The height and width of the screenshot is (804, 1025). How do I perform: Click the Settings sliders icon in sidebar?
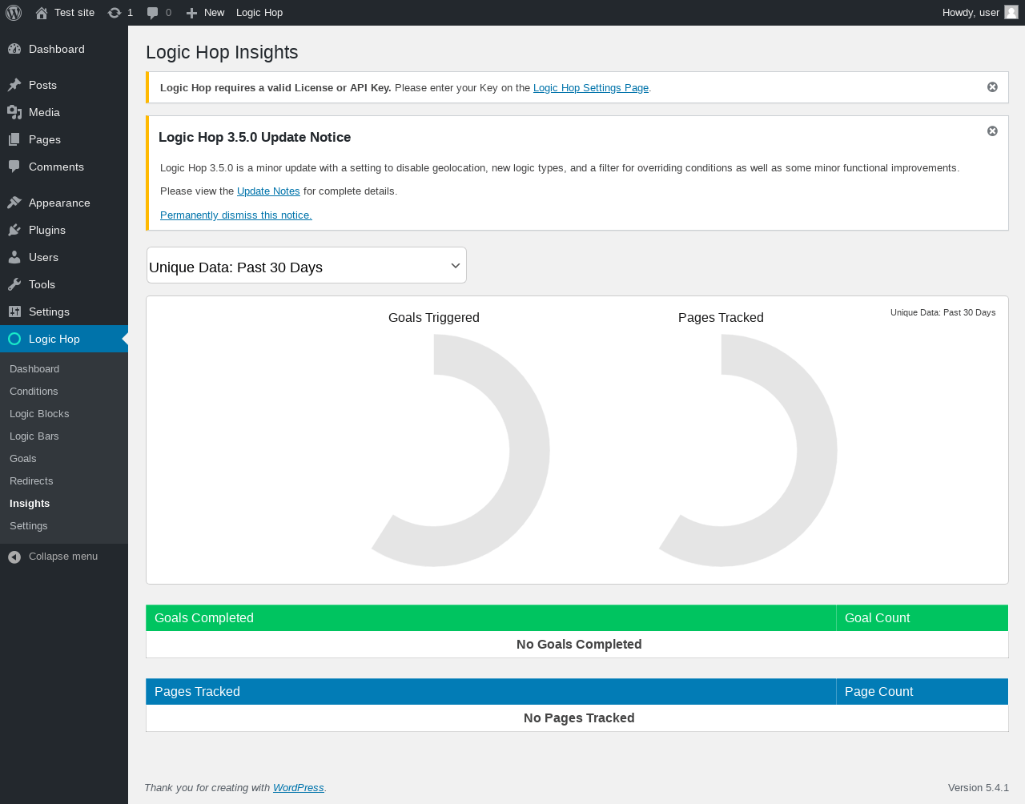pos(14,312)
